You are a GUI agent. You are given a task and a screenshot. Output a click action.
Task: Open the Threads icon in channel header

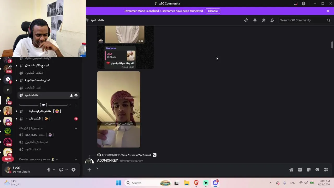246,20
